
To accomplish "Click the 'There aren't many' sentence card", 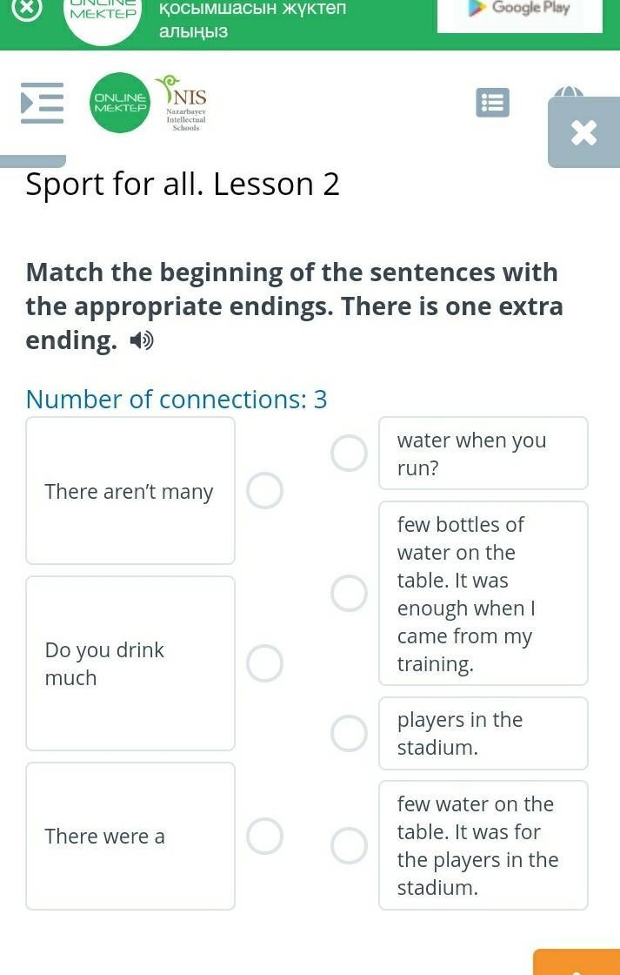I will click(x=130, y=491).
